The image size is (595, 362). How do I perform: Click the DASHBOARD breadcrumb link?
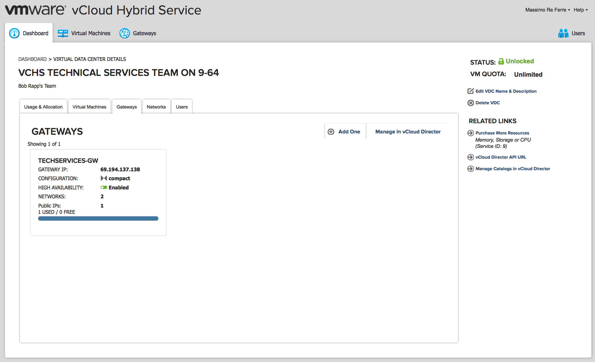coord(33,59)
